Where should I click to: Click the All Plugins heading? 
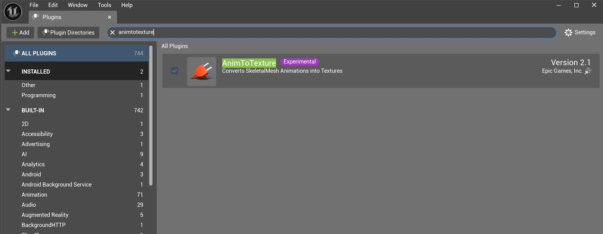pyautogui.click(x=175, y=46)
